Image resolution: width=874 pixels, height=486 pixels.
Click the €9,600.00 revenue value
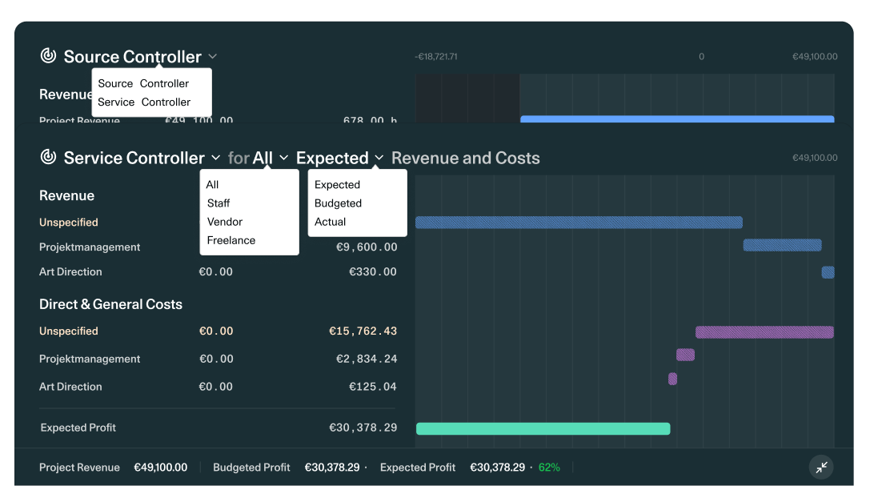click(x=367, y=247)
